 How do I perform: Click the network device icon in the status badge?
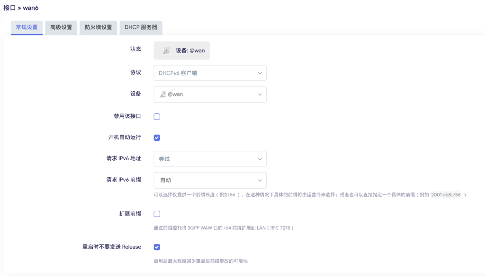166,51
